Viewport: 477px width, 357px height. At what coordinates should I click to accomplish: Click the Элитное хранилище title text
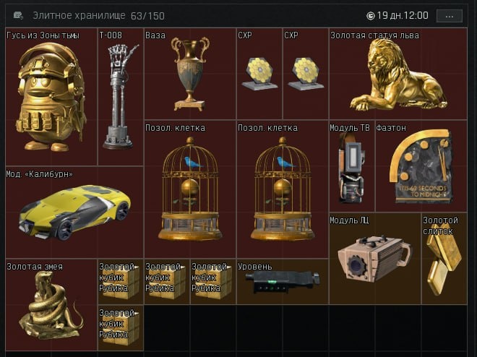[x=79, y=15]
